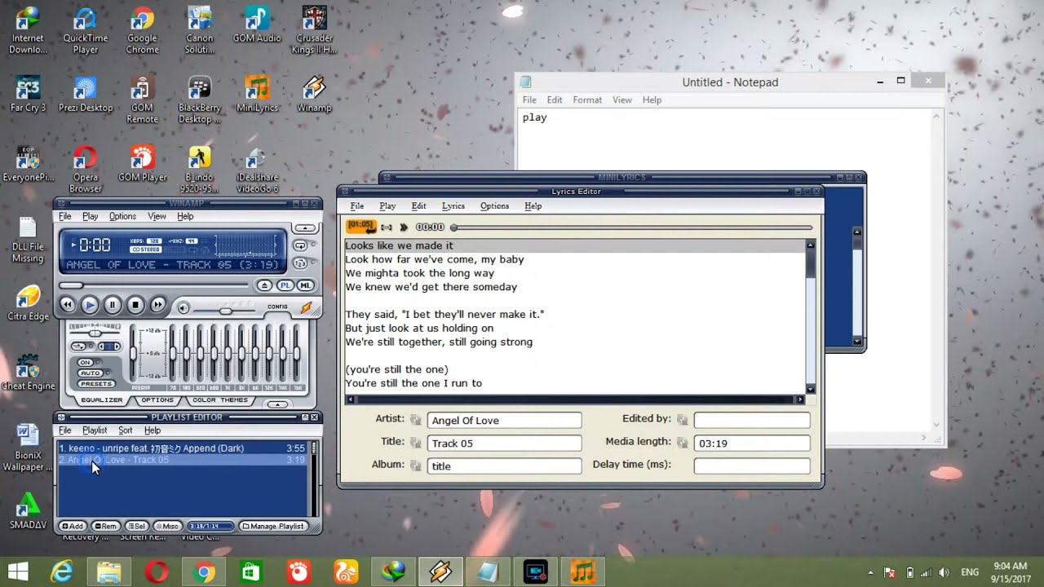Click Delay time input field
Viewport: 1044px width, 587px height.
click(752, 466)
